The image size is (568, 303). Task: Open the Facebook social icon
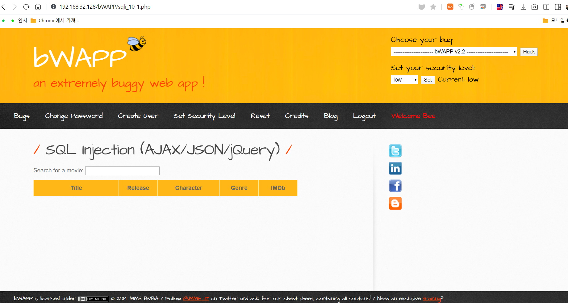[395, 186]
